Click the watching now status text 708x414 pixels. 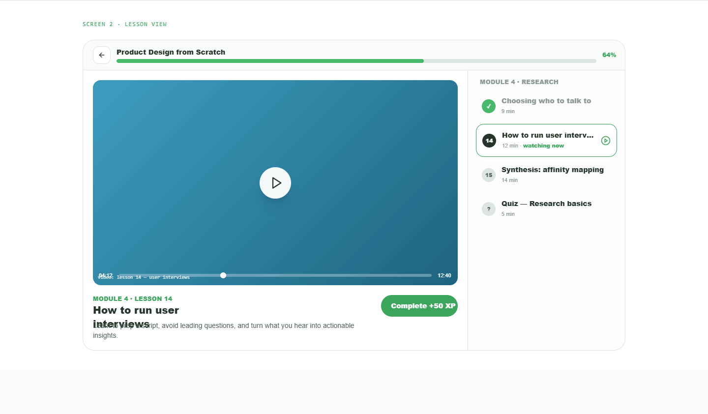click(543, 146)
